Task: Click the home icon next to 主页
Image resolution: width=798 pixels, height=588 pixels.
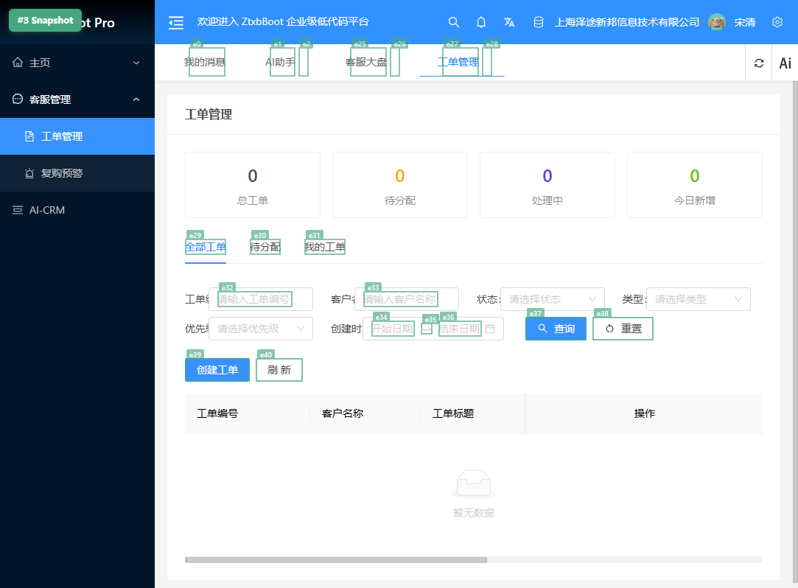Action: 18,62
